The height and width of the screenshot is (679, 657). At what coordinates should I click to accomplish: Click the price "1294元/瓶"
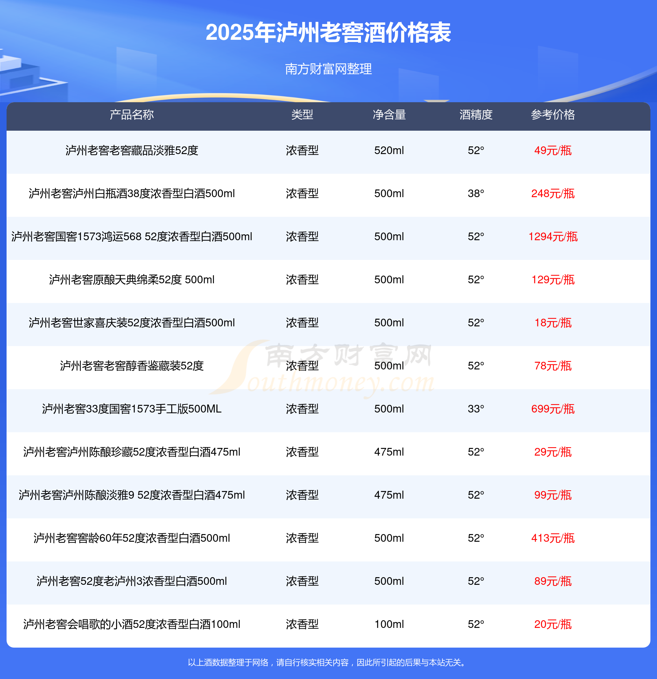553,237
